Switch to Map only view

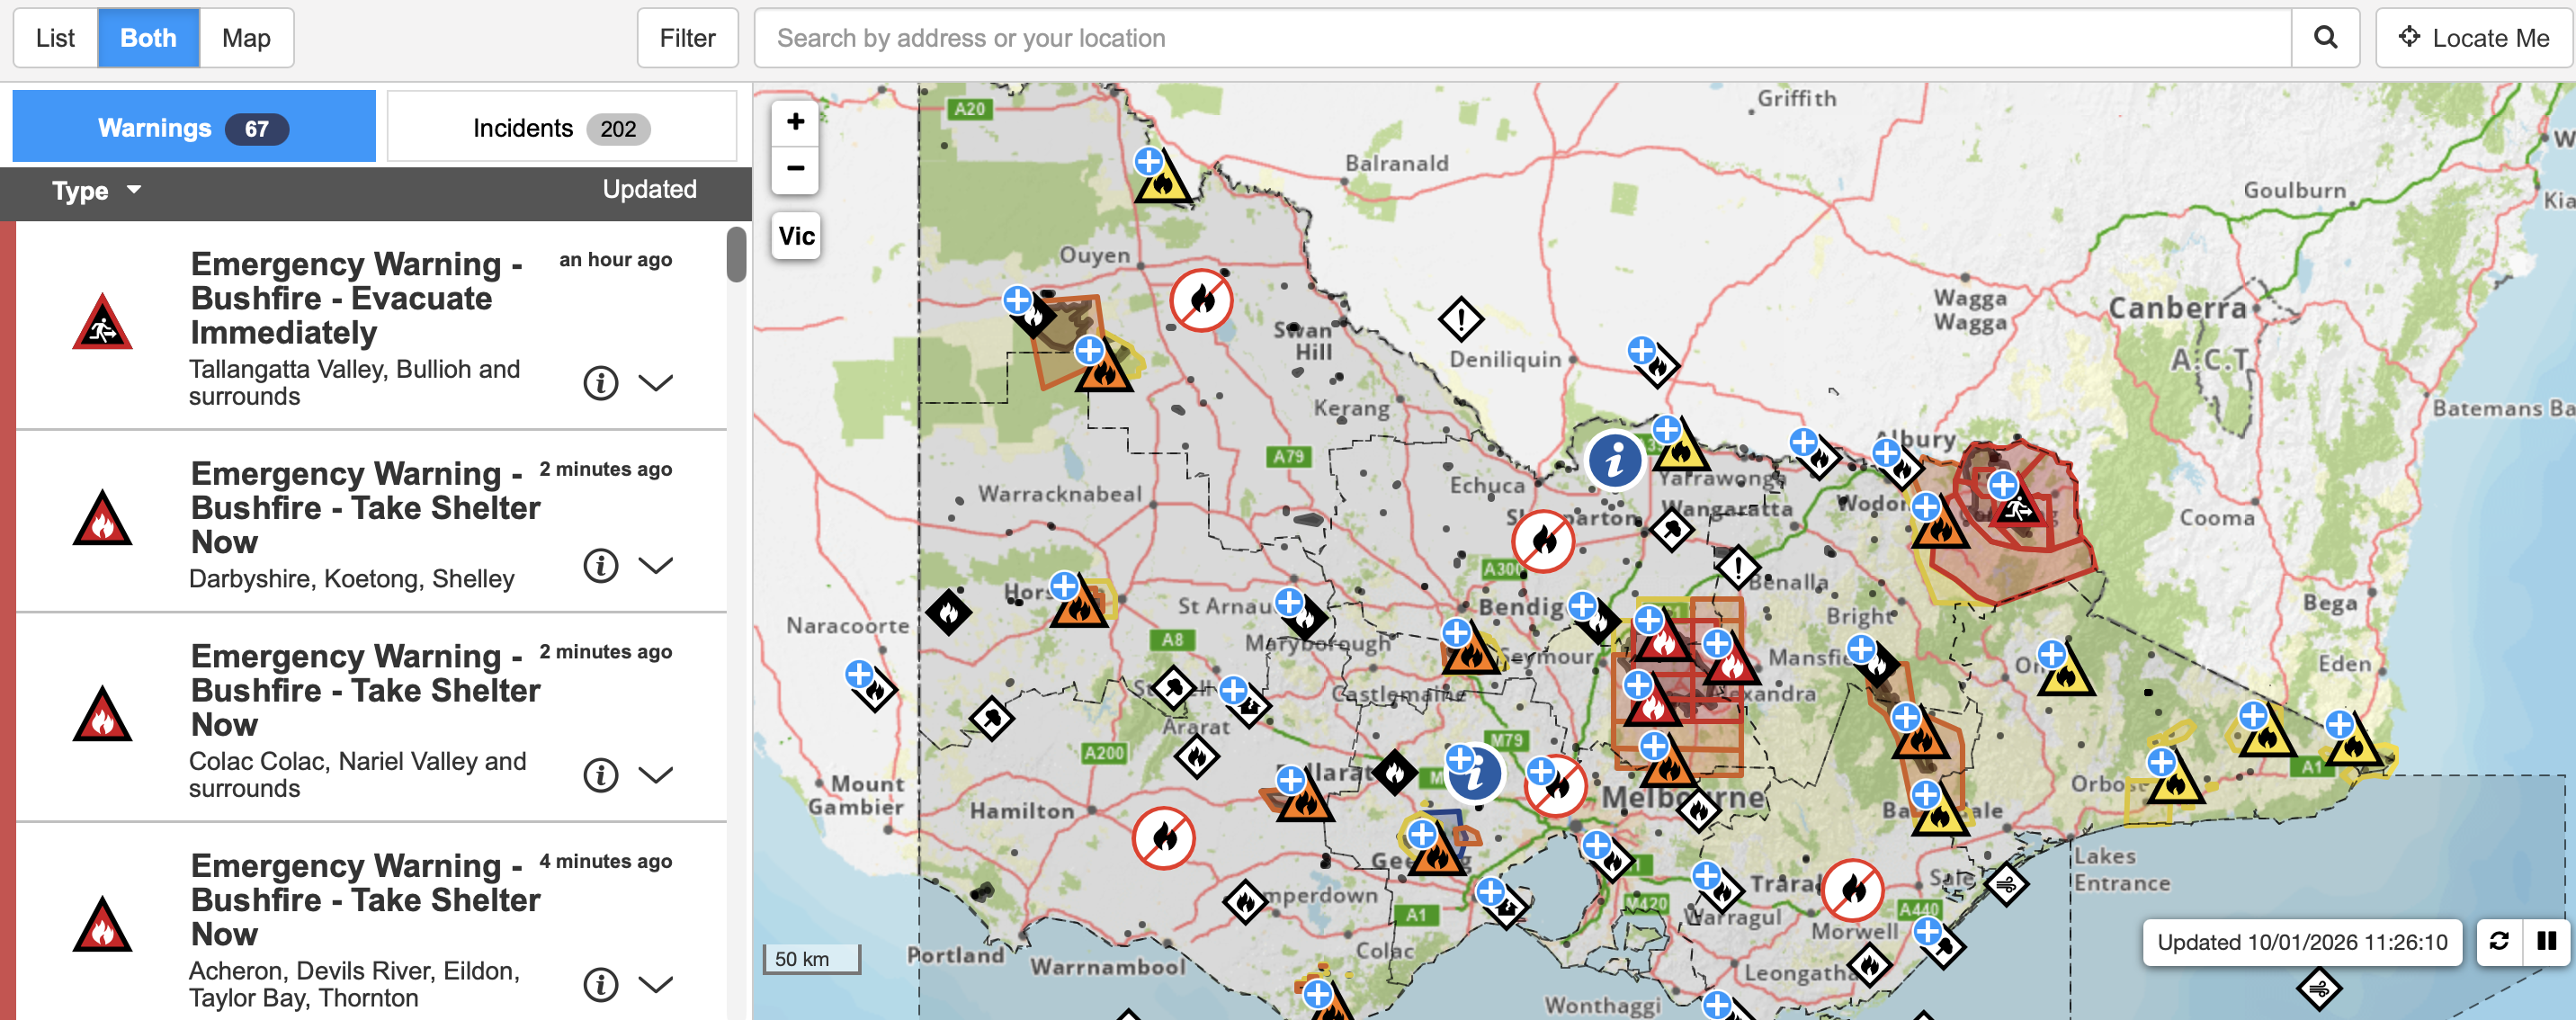[246, 38]
